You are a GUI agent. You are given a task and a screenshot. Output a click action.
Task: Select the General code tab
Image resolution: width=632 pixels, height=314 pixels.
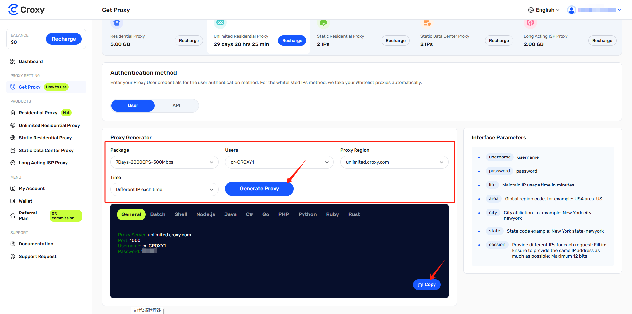tap(131, 214)
